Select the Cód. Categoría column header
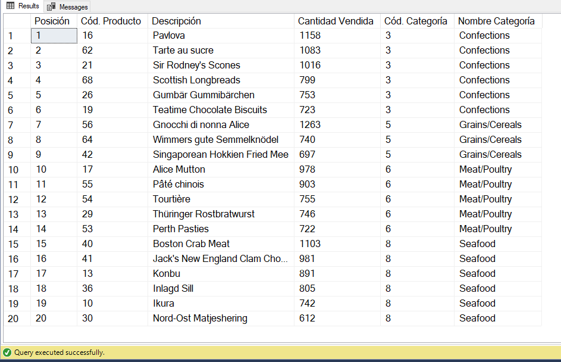The image size is (561, 362). tap(417, 21)
